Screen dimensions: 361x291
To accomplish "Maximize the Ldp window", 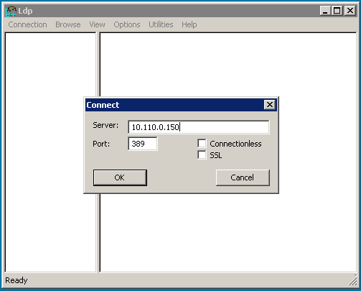I will (337, 11).
